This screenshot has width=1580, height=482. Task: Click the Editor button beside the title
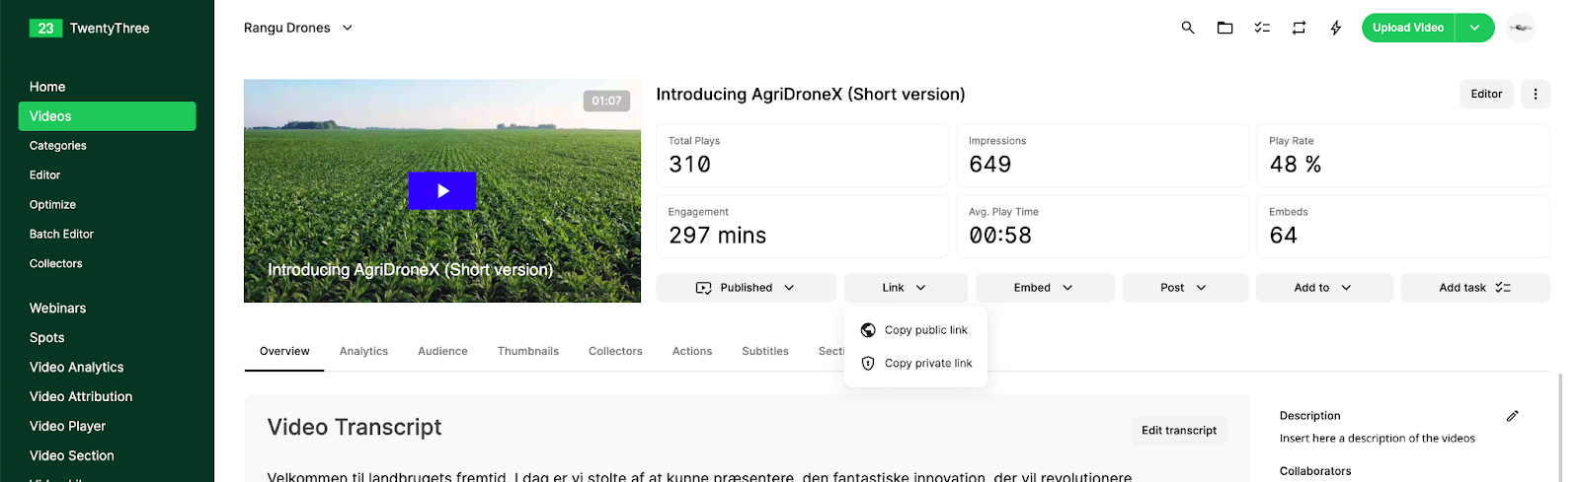[x=1486, y=94]
